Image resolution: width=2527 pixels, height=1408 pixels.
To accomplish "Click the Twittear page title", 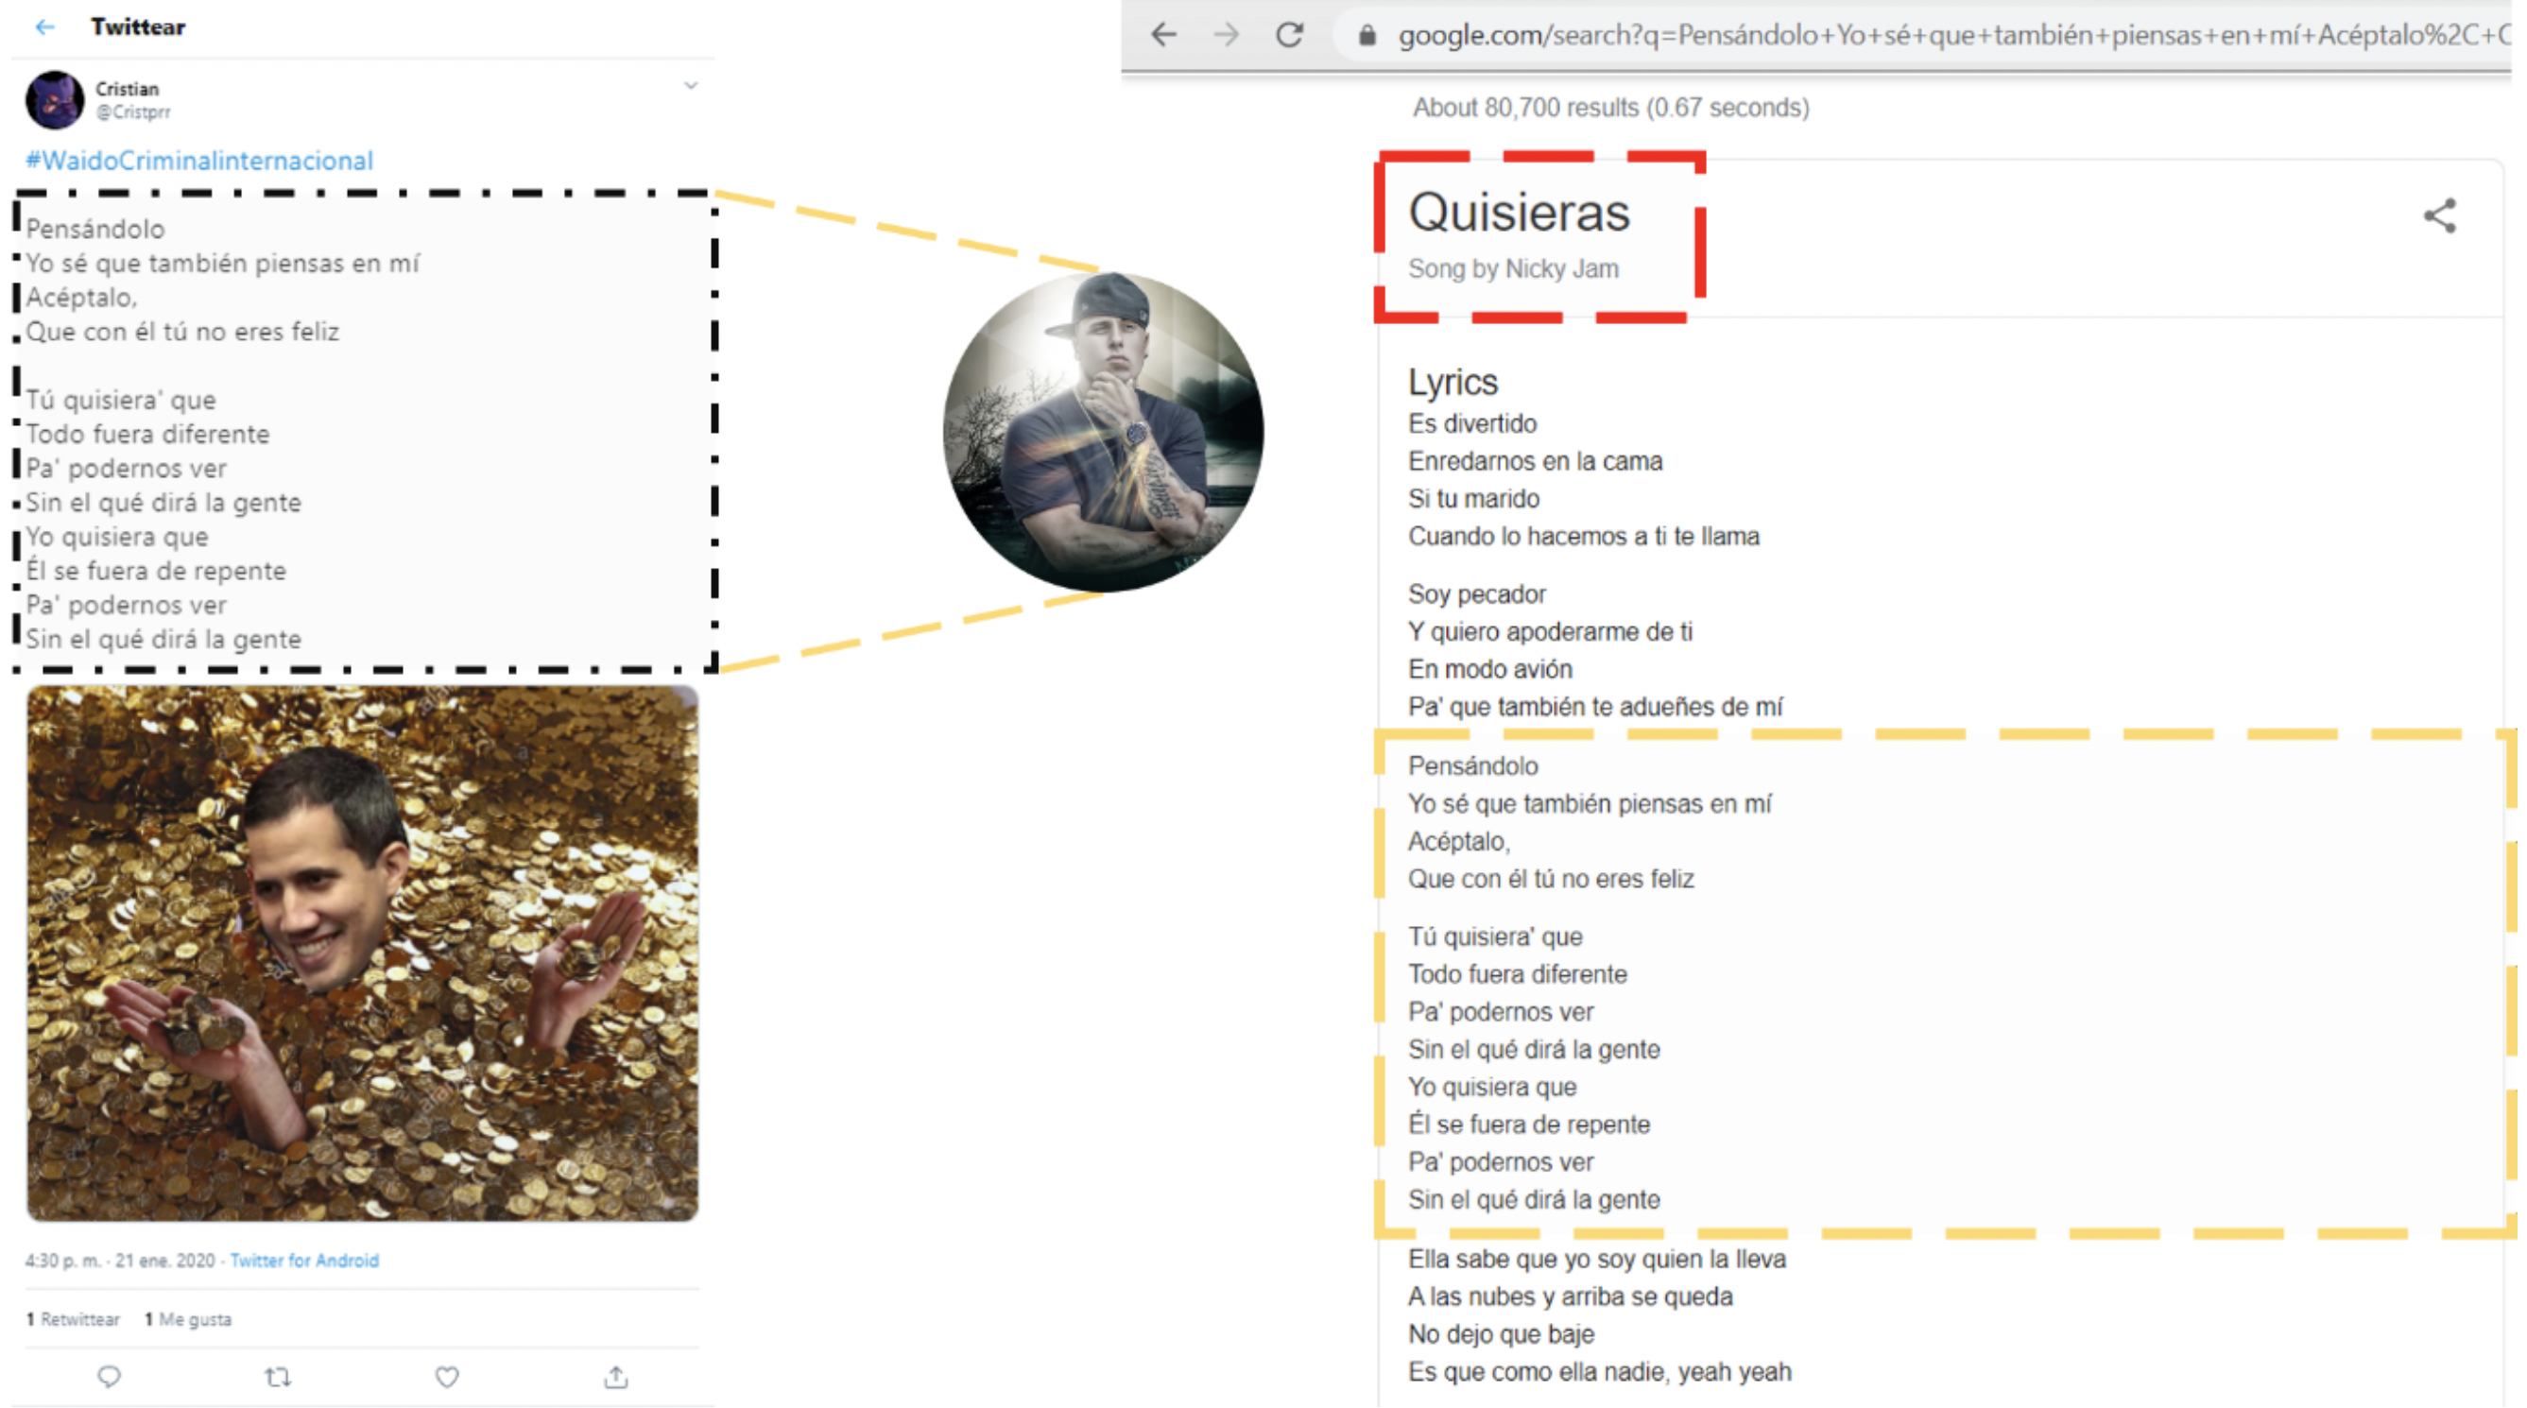I will pos(138,27).
